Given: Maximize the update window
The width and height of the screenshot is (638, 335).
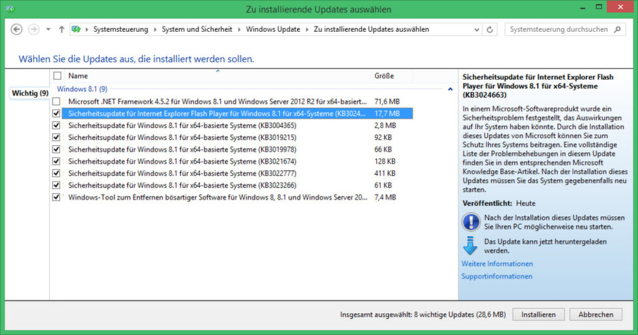Looking at the screenshot, I should 599,7.
